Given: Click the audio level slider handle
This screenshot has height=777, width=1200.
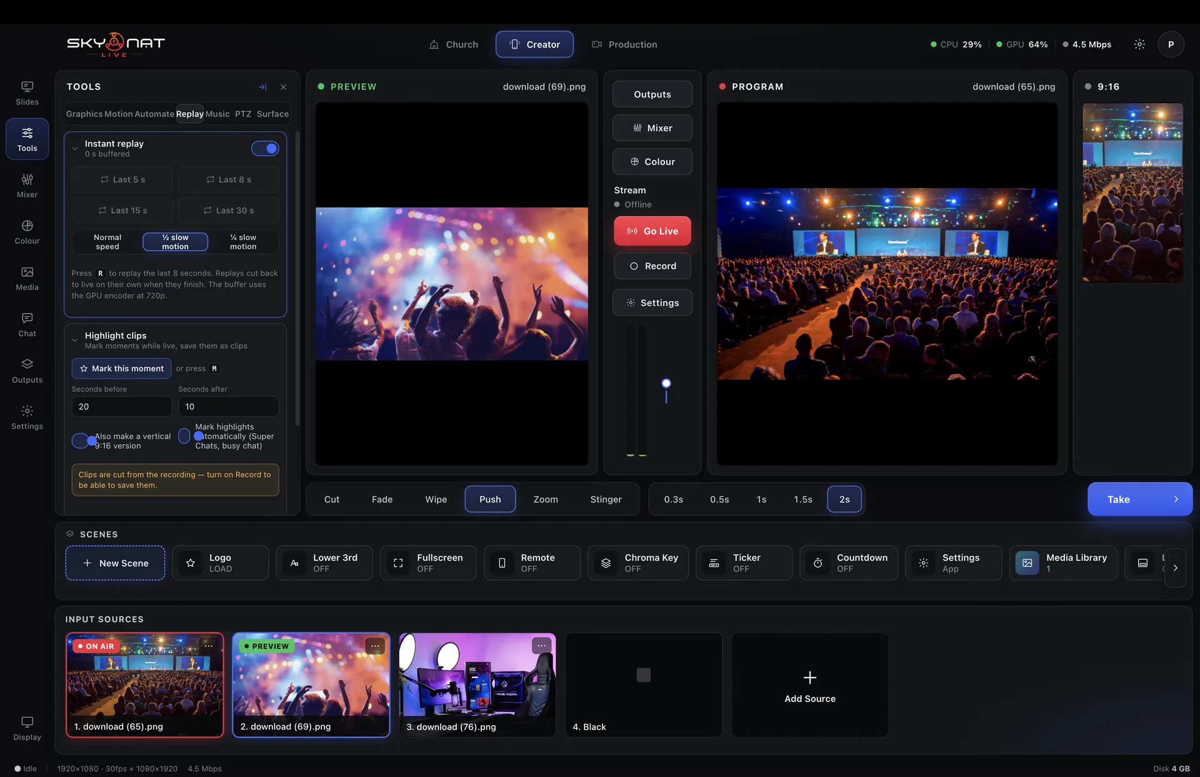Looking at the screenshot, I should (x=666, y=383).
